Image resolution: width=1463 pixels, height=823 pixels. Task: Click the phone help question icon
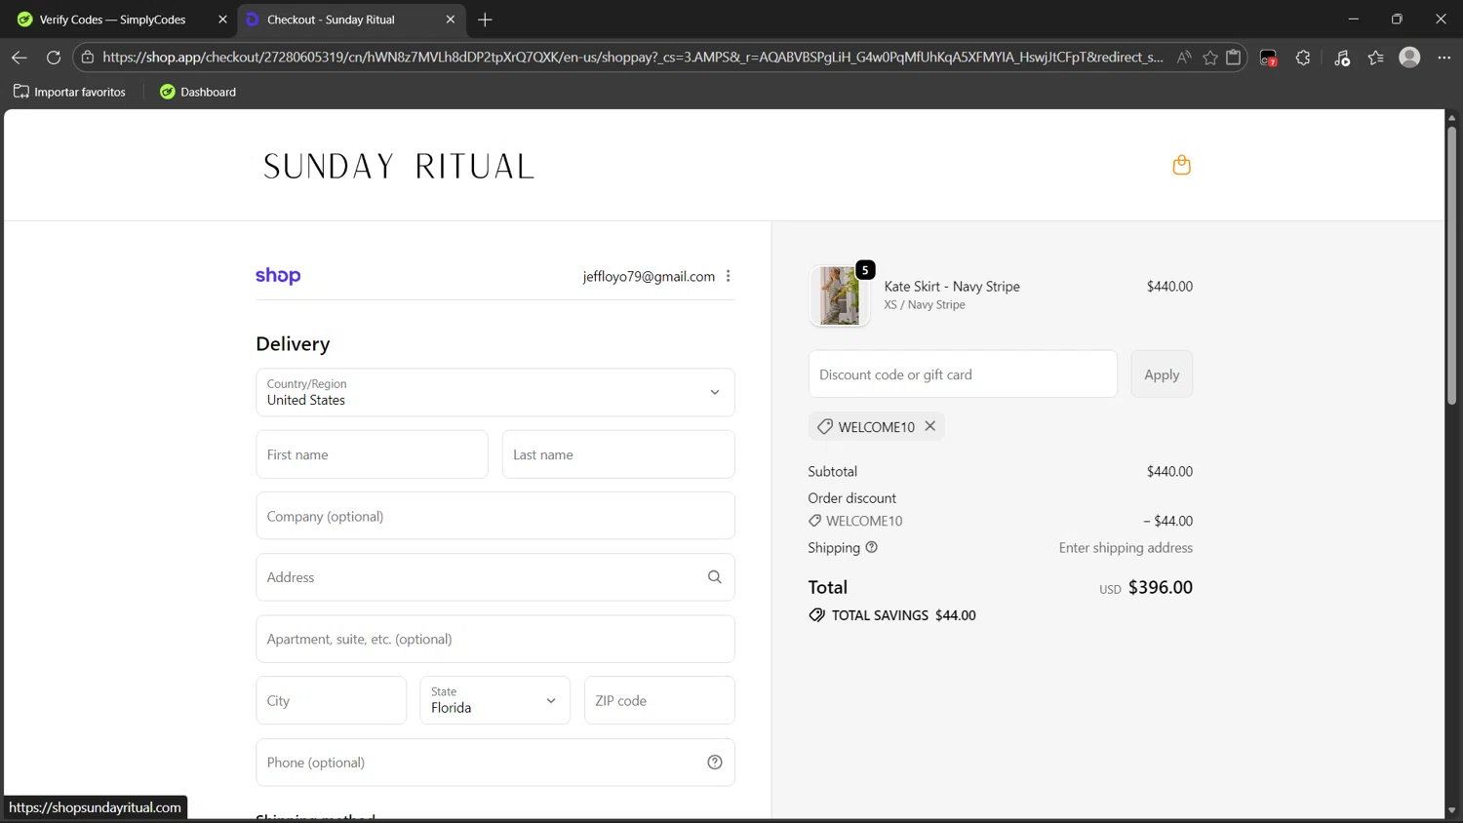click(715, 763)
